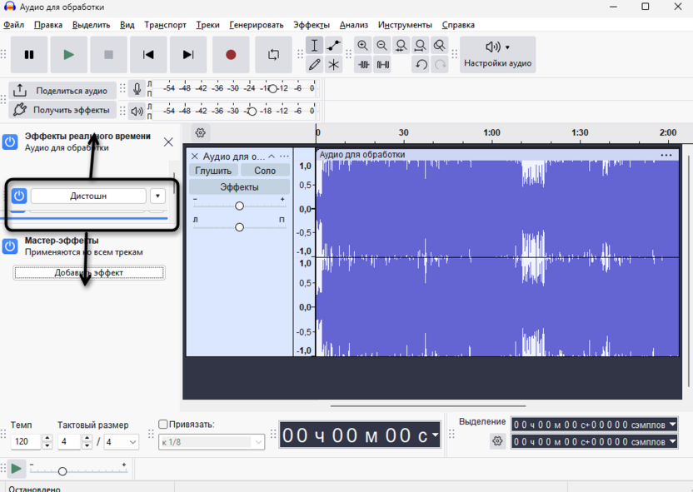Toggle Глушить mute button
This screenshot has width=693, height=492.
(x=213, y=171)
